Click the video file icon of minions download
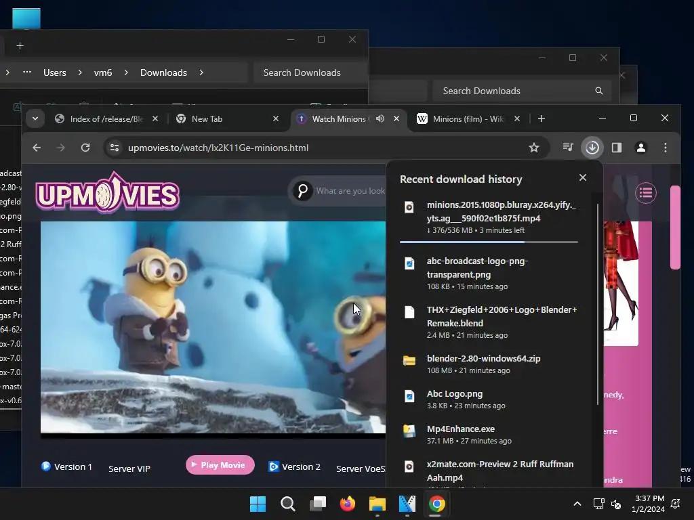Image resolution: width=694 pixels, height=520 pixels. point(409,207)
